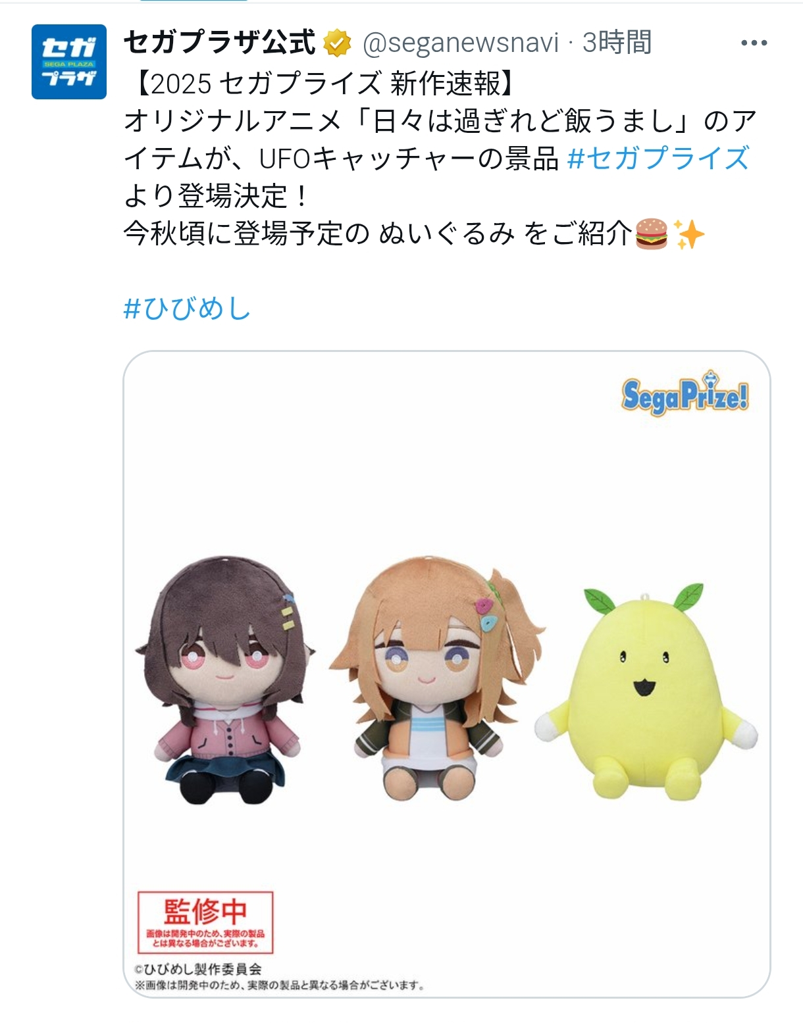Click the orange-haired girl plush doll
The height and width of the screenshot is (1023, 803).
click(x=436, y=678)
